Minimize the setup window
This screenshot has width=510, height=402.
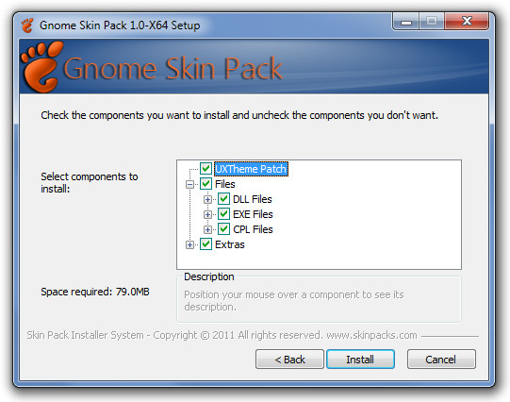pyautogui.click(x=405, y=22)
